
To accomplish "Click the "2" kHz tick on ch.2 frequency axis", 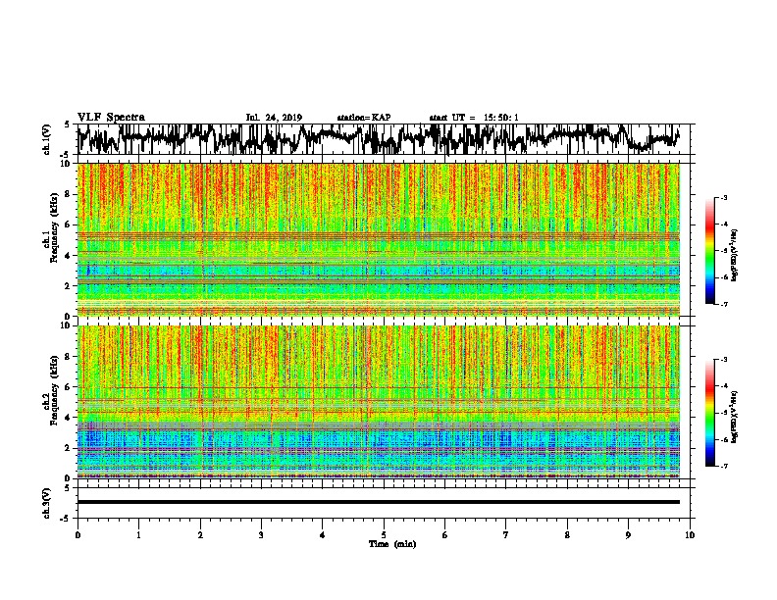I will pyautogui.click(x=69, y=448).
